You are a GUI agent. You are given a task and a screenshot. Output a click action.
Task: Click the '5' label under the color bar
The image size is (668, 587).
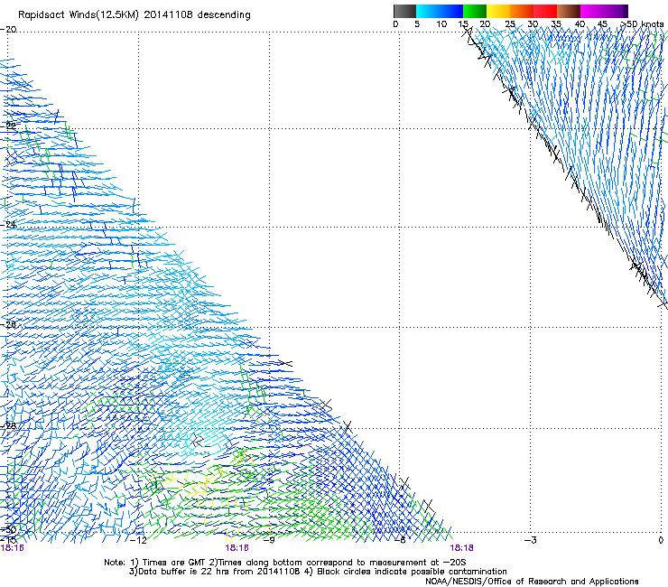417,24
